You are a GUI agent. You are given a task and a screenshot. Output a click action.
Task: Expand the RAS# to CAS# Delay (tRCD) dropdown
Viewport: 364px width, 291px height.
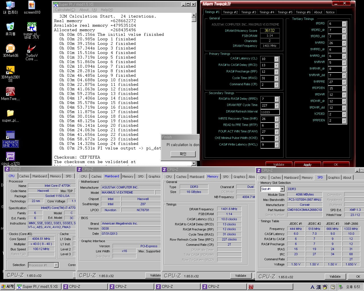(x=276, y=65)
